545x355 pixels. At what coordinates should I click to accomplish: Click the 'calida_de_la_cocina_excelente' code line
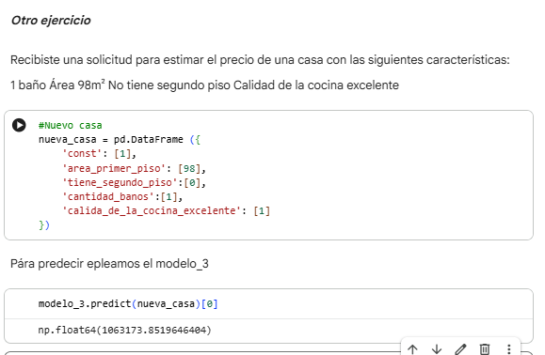pyautogui.click(x=166, y=210)
